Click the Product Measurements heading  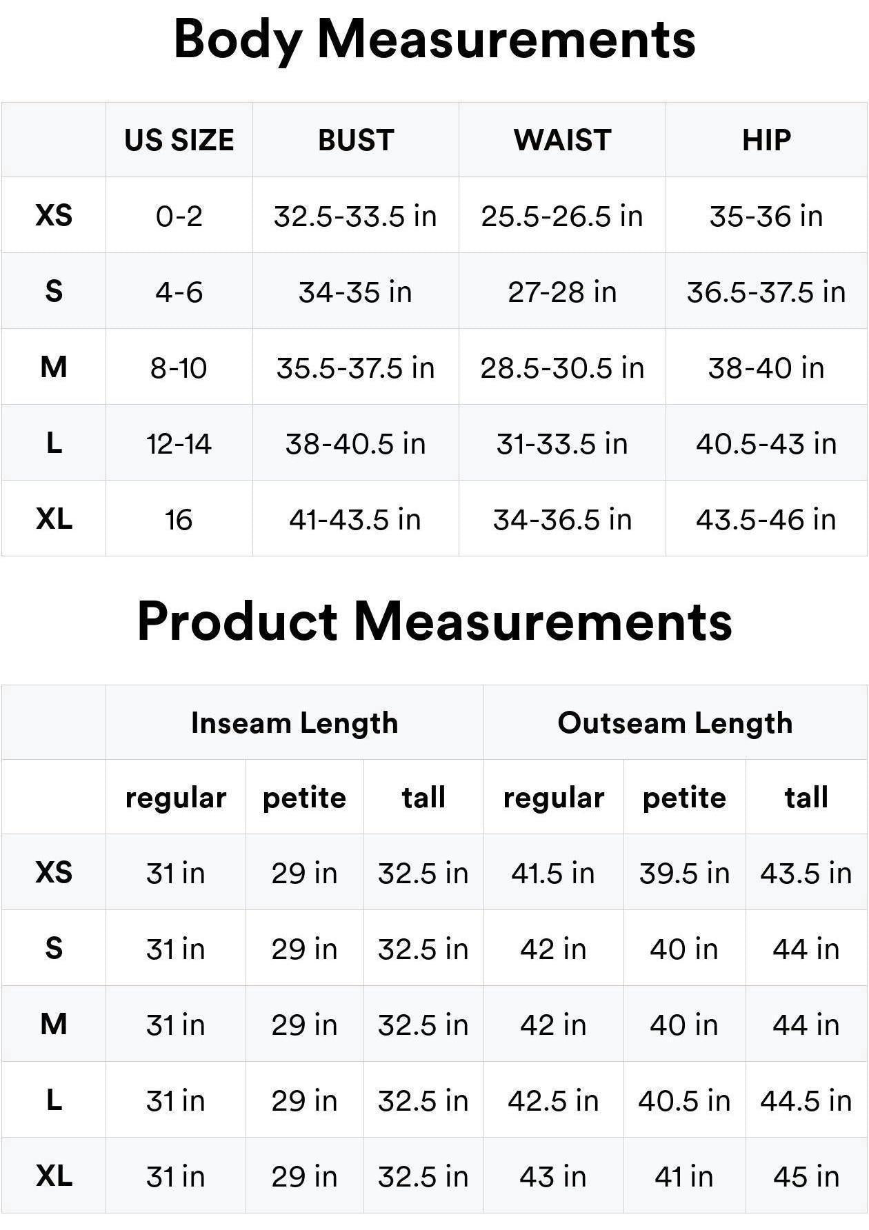tap(434, 621)
